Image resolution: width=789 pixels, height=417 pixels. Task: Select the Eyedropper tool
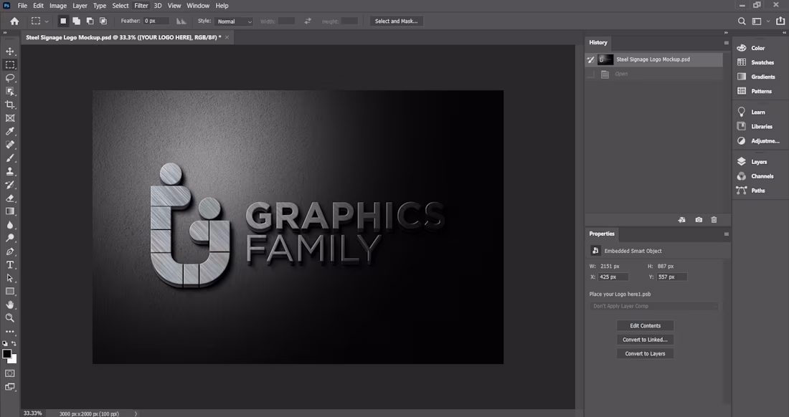click(10, 131)
